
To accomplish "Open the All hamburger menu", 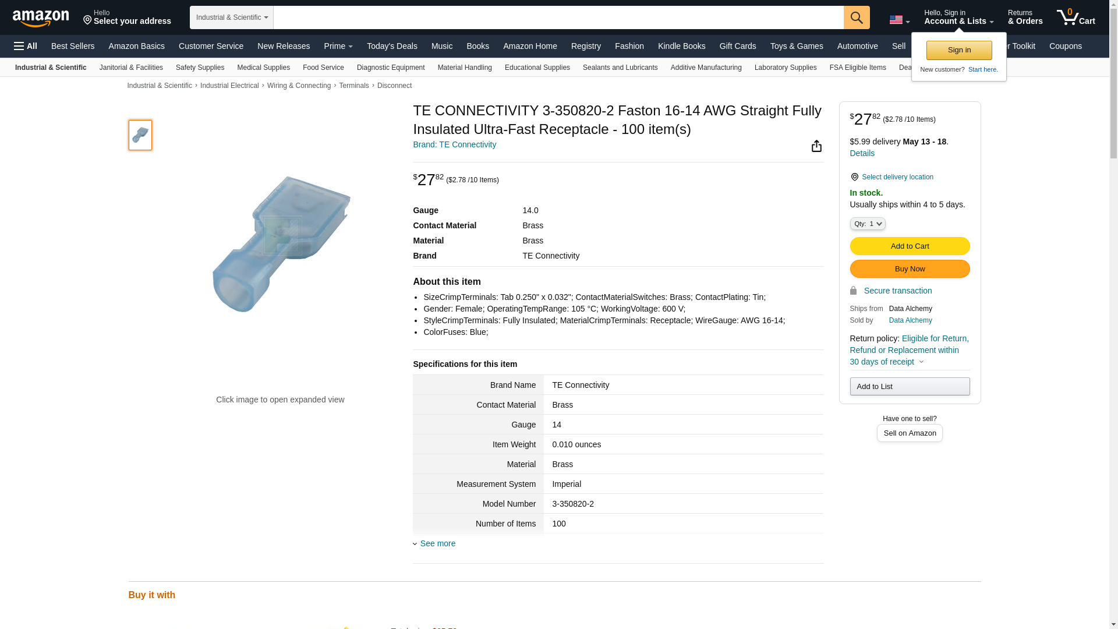I will [26, 46].
